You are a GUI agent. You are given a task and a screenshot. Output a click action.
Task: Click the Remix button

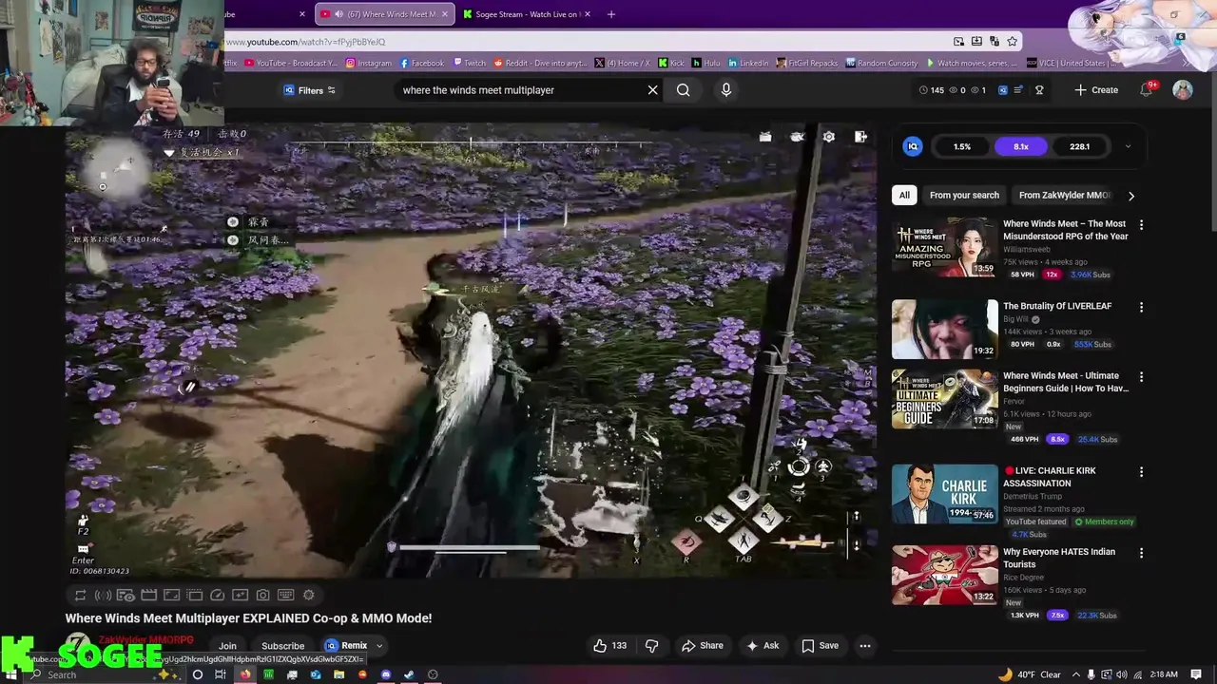point(346,646)
